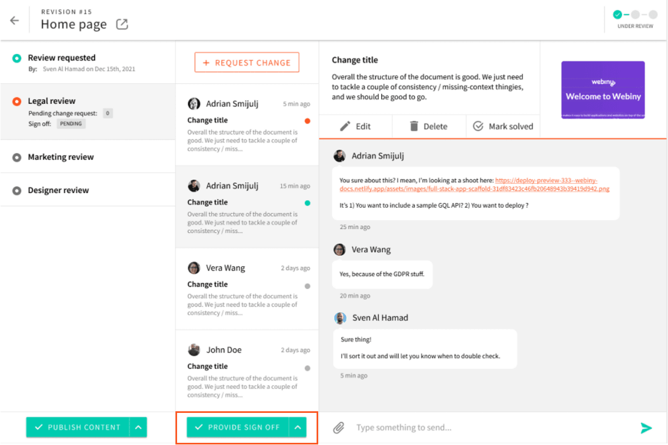Open John Doe's change request item

(x=247, y=371)
